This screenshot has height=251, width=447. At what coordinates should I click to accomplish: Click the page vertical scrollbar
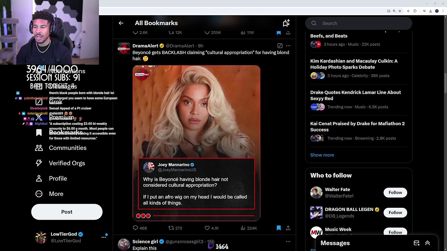[445, 133]
